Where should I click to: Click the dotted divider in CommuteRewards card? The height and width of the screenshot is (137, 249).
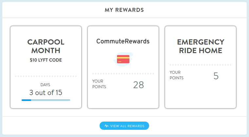pos(123,74)
